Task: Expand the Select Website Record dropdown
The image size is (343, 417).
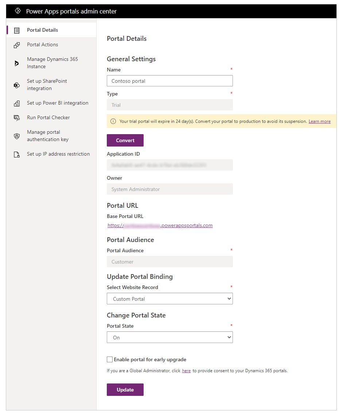Action: click(x=169, y=299)
